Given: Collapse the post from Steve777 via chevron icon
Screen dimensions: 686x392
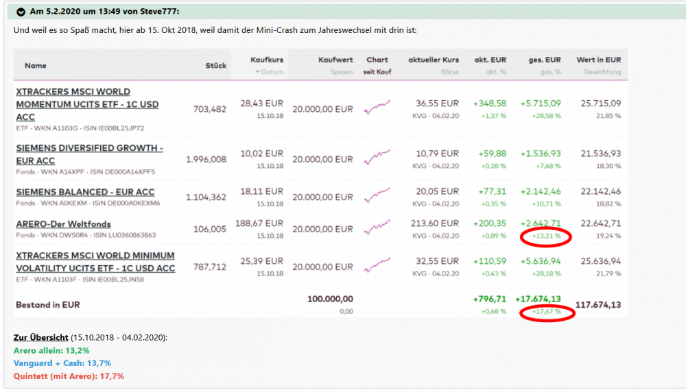Looking at the screenshot, I should [21, 12].
